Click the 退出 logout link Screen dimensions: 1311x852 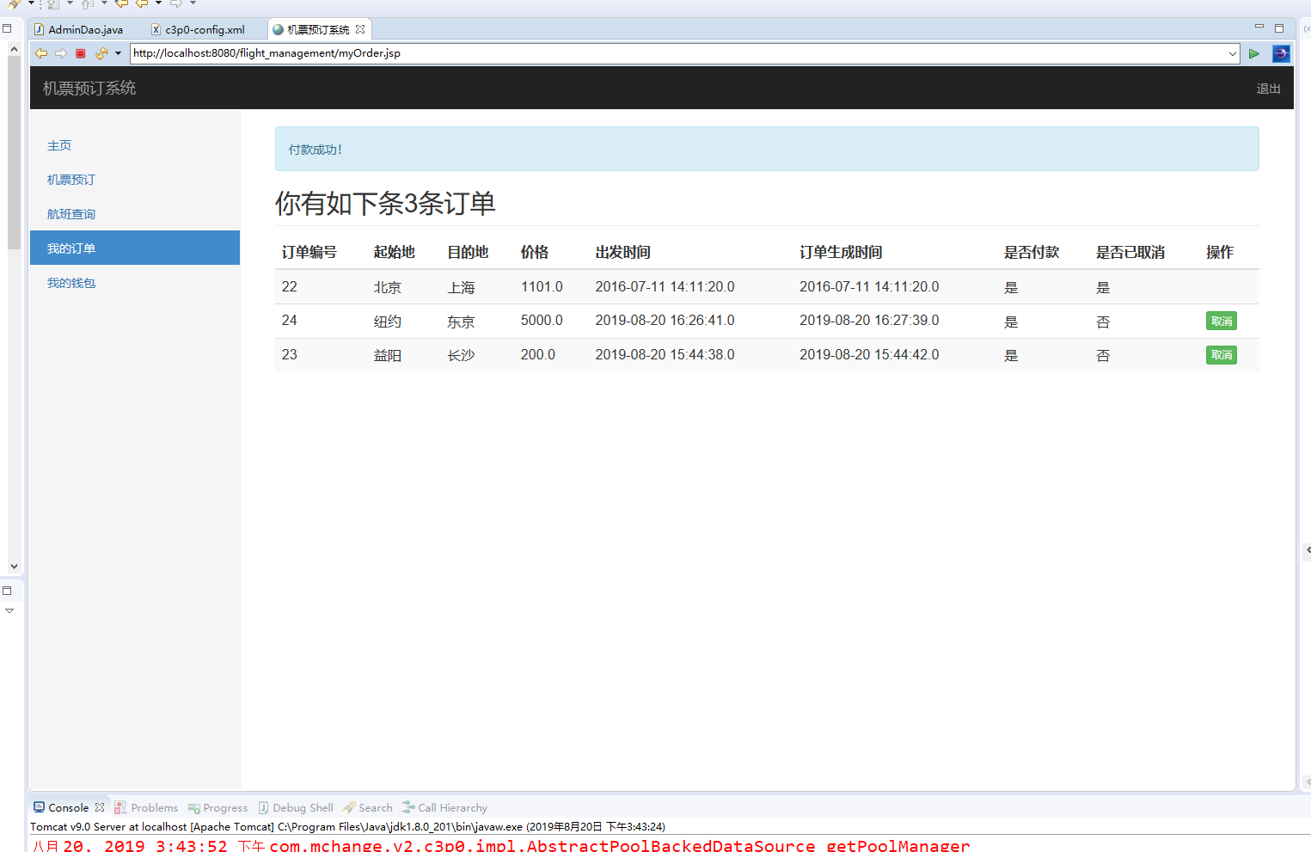[1268, 89]
